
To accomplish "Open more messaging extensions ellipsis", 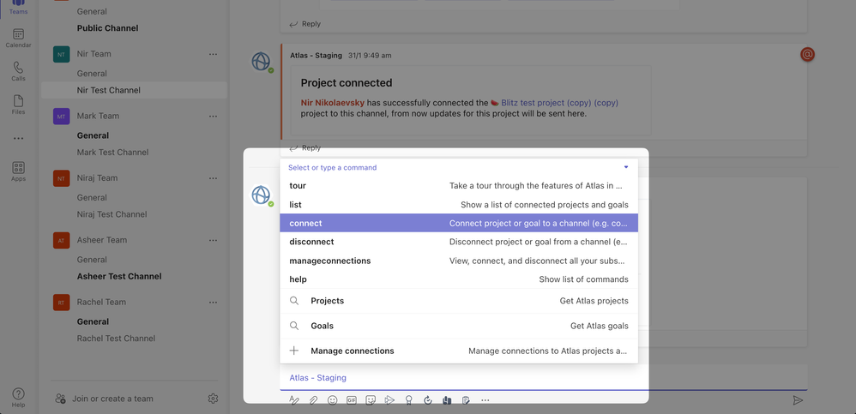I will point(485,400).
